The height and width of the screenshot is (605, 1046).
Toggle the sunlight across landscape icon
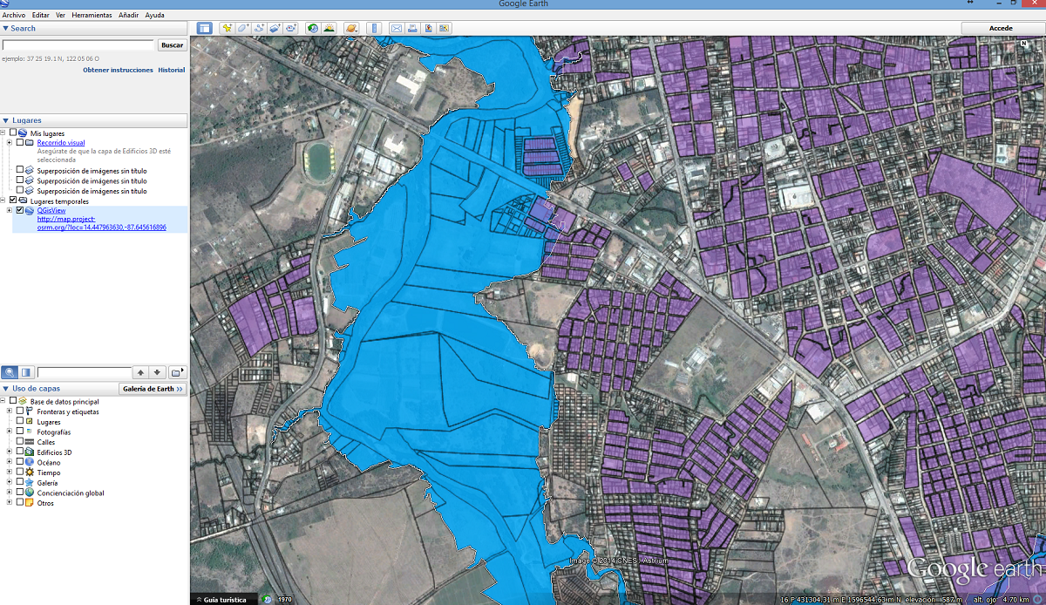(x=329, y=29)
